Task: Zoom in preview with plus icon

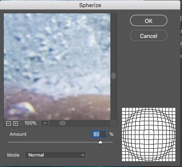Action: [x=15, y=123]
